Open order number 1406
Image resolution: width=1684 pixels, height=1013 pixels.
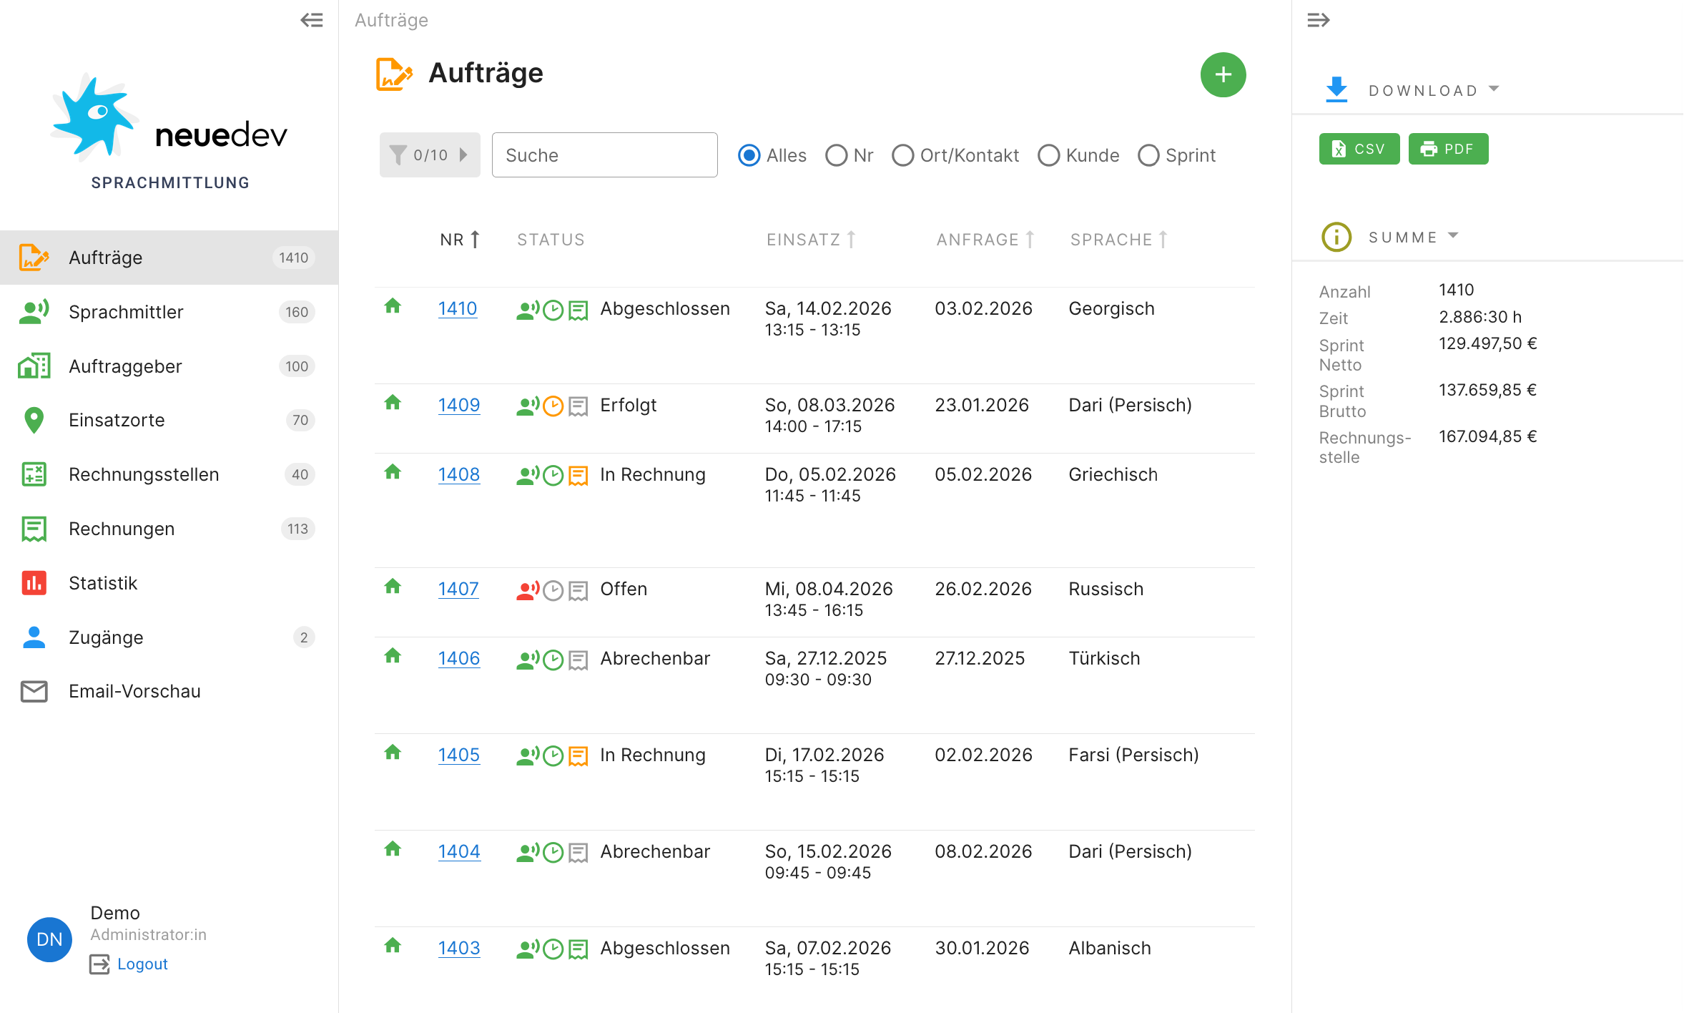point(459,658)
